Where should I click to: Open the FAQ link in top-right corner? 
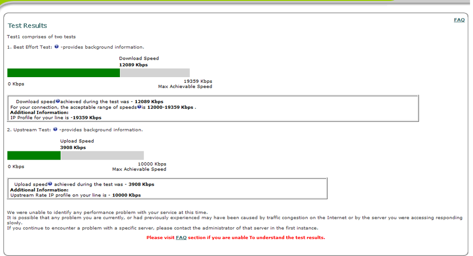(x=459, y=20)
